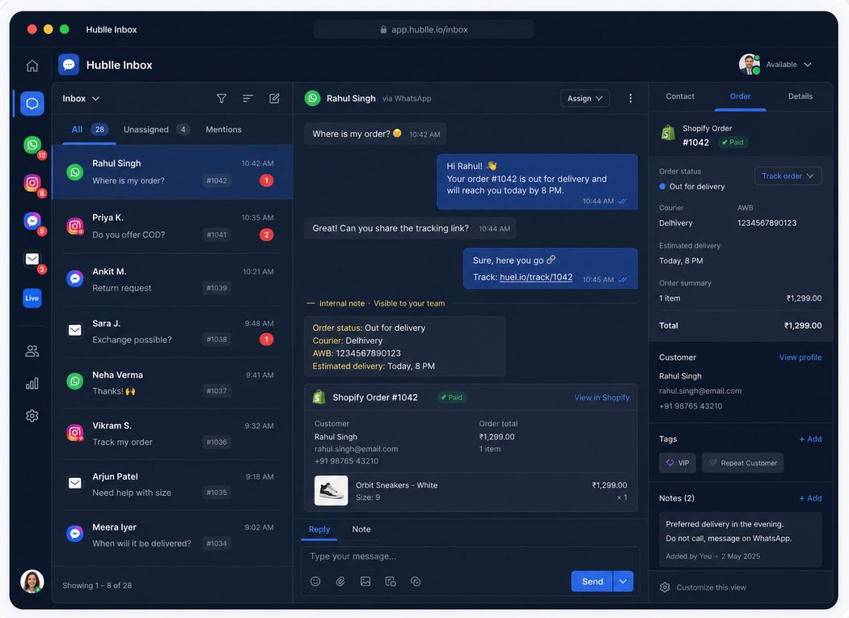Click the filter funnel icon
849x618 pixels.
click(x=222, y=98)
